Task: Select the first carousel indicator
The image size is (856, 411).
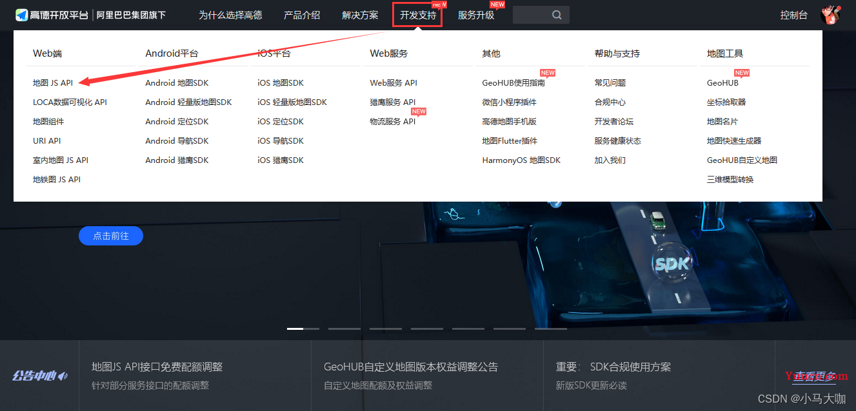Action: pos(303,329)
